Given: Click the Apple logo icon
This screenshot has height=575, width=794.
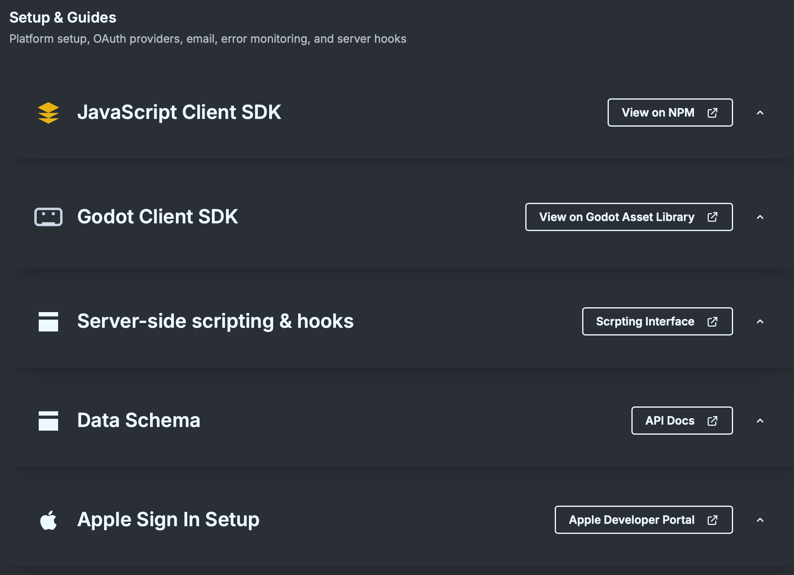Looking at the screenshot, I should (x=48, y=520).
